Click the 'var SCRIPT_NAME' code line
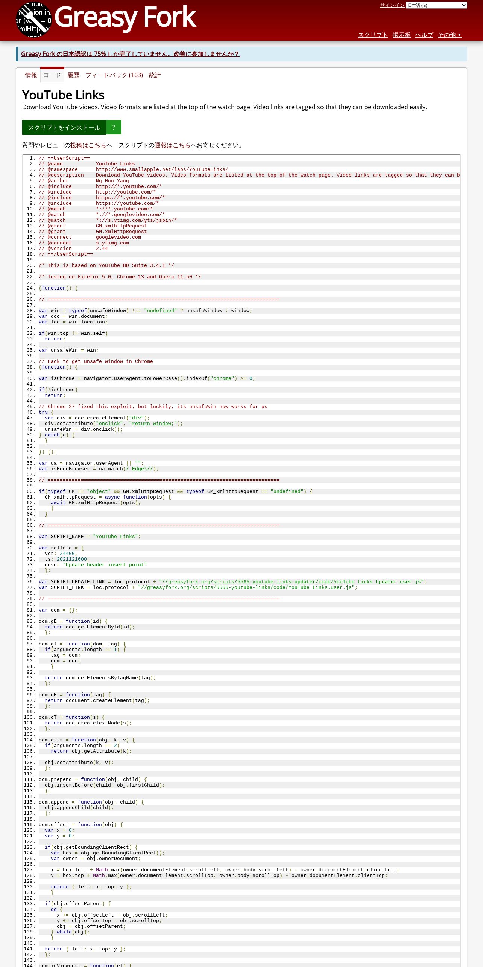The width and height of the screenshot is (483, 967). click(x=90, y=537)
